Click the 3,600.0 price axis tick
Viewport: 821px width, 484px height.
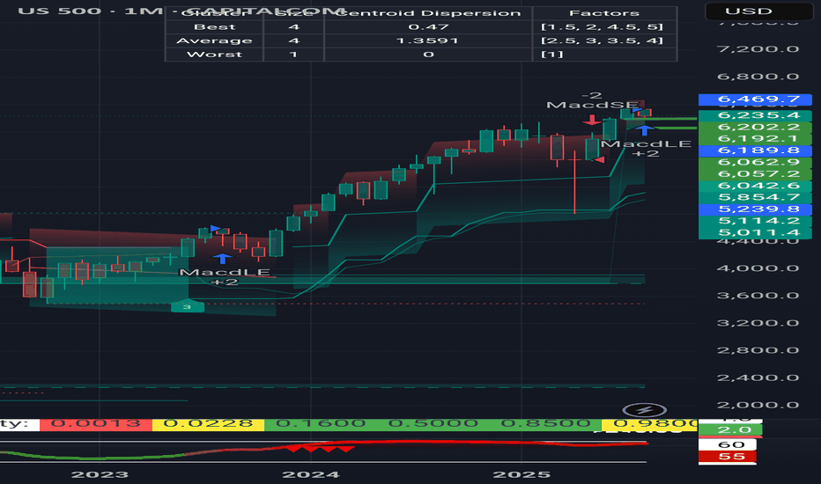click(758, 295)
